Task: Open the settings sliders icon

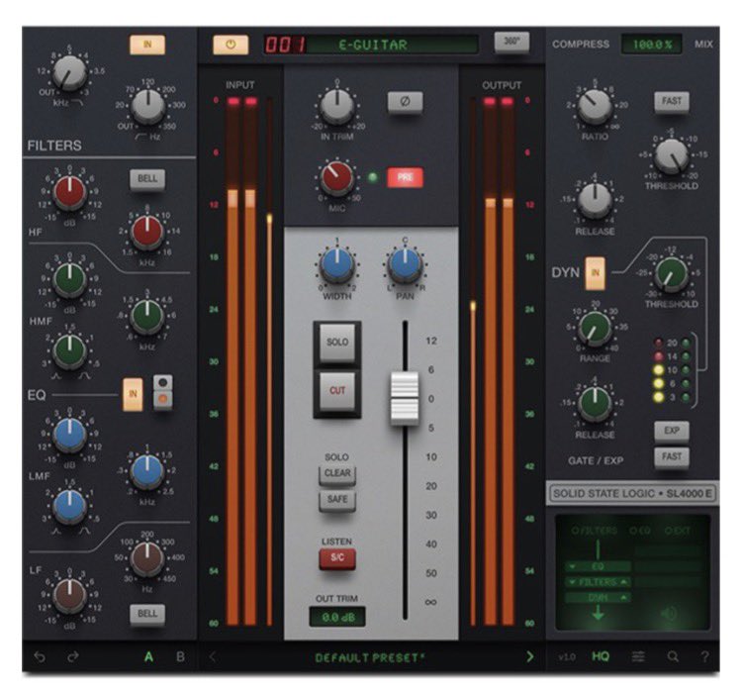Action: (638, 656)
